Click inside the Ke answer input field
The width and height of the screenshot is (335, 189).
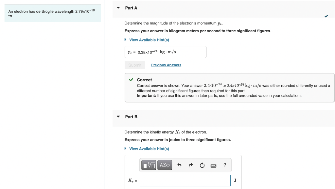click(185, 180)
